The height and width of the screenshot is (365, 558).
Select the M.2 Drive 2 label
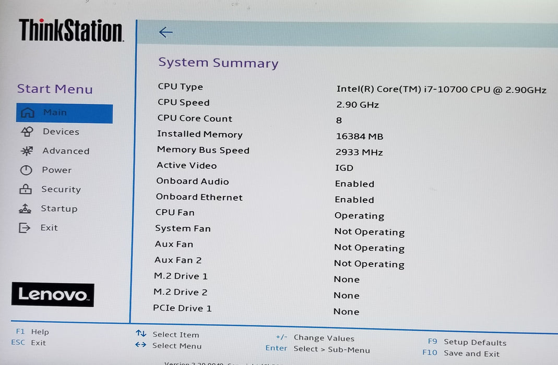click(x=180, y=292)
